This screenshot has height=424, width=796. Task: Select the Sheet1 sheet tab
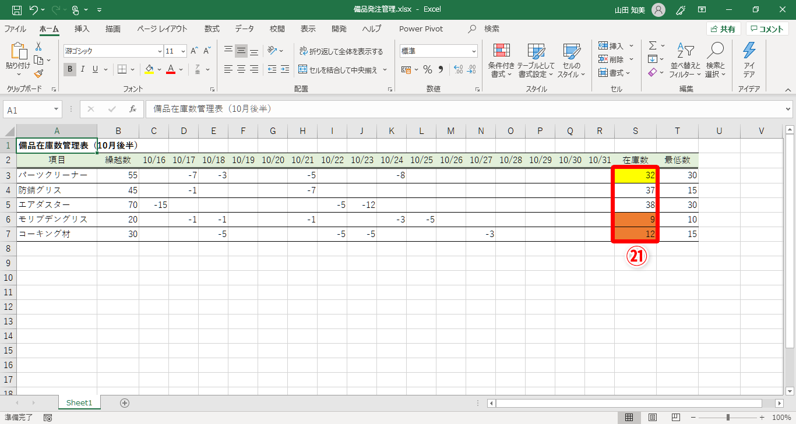click(79, 402)
